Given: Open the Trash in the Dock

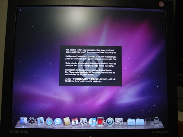Looking at the screenshot, I should click(156, 121).
